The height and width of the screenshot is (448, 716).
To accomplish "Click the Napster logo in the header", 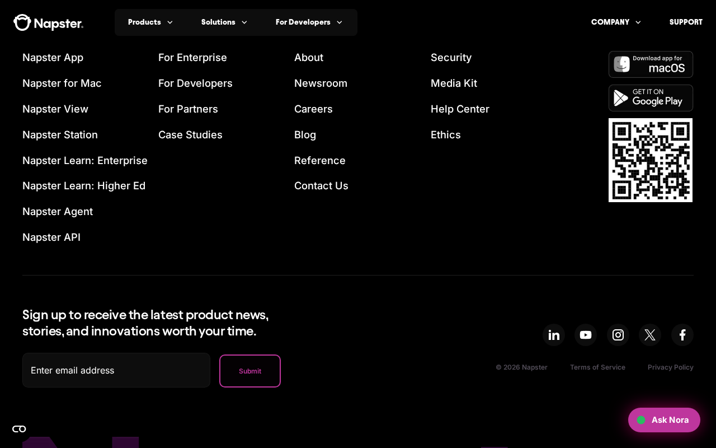I will pos(48,22).
